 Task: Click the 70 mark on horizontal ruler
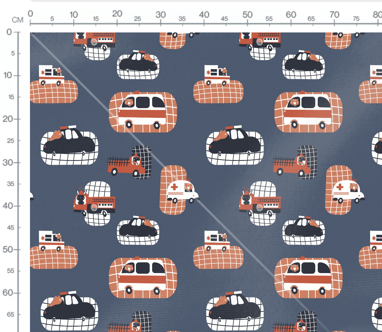[334, 14]
